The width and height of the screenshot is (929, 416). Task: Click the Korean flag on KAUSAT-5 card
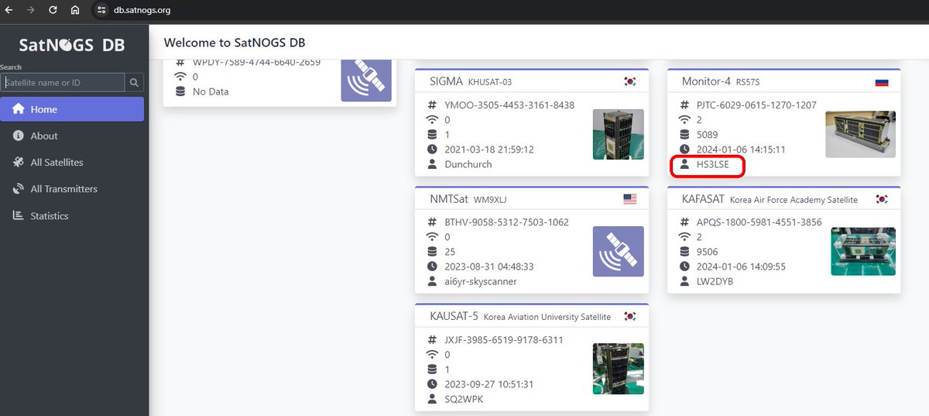click(629, 316)
